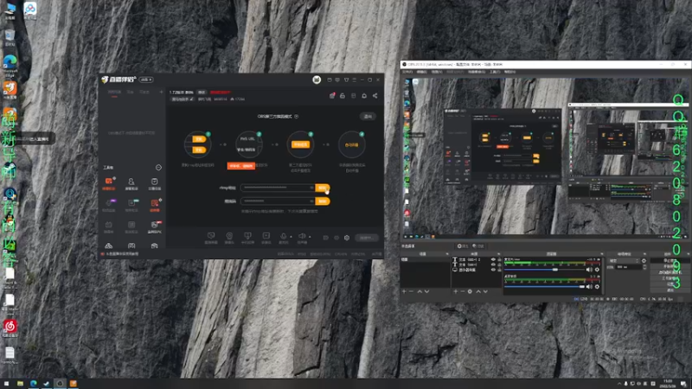This screenshot has width=692, height=389.
Task: Expand speaker options arrow in bottom toolbar
Action: (x=310, y=237)
